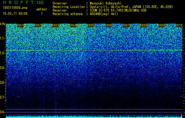
Task: Click the meteor count value 1
Action: pyautogui.click(x=42, y=14)
